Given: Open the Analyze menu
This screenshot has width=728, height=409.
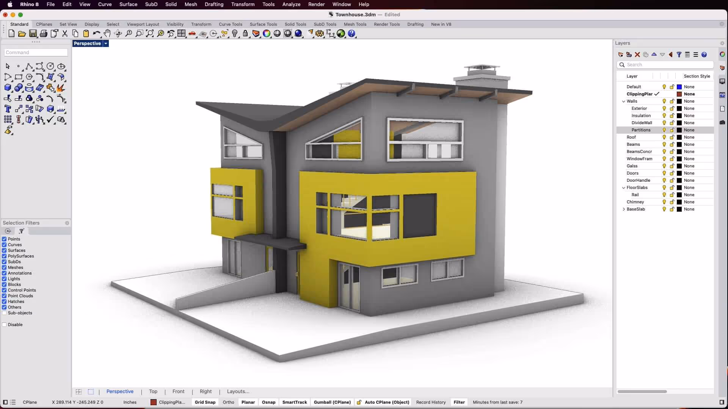Looking at the screenshot, I should click(x=291, y=4).
